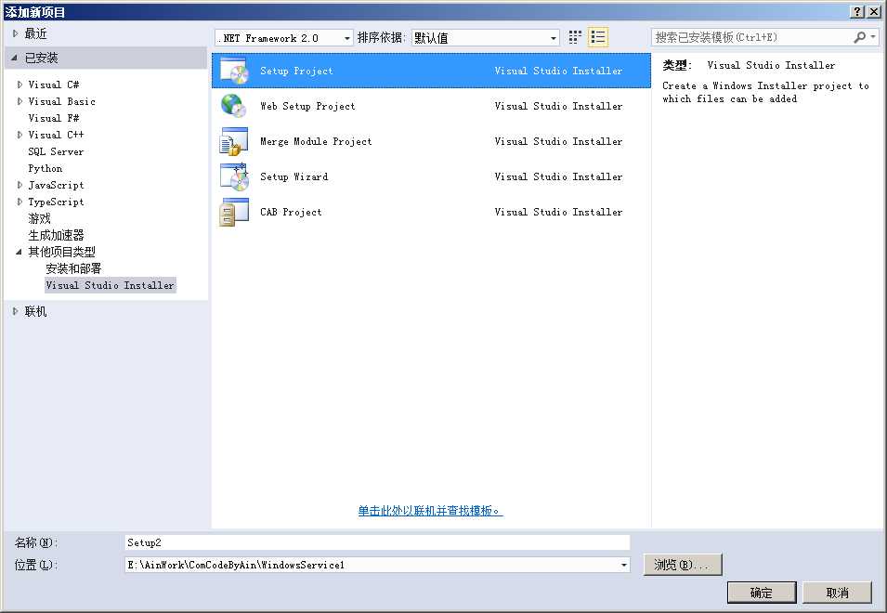Select the Setup Project template name
Image resolution: width=887 pixels, height=613 pixels.
(x=296, y=71)
